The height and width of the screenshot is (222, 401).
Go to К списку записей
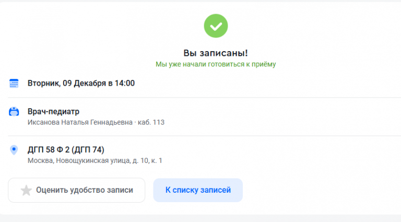coord(198,190)
